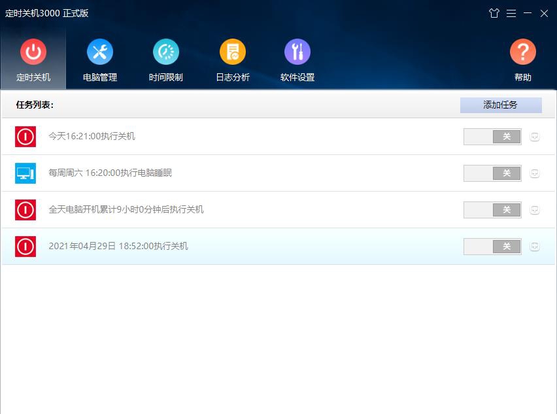Open the hamburger menu in the title bar
The width and height of the screenshot is (557, 414).
tap(511, 13)
